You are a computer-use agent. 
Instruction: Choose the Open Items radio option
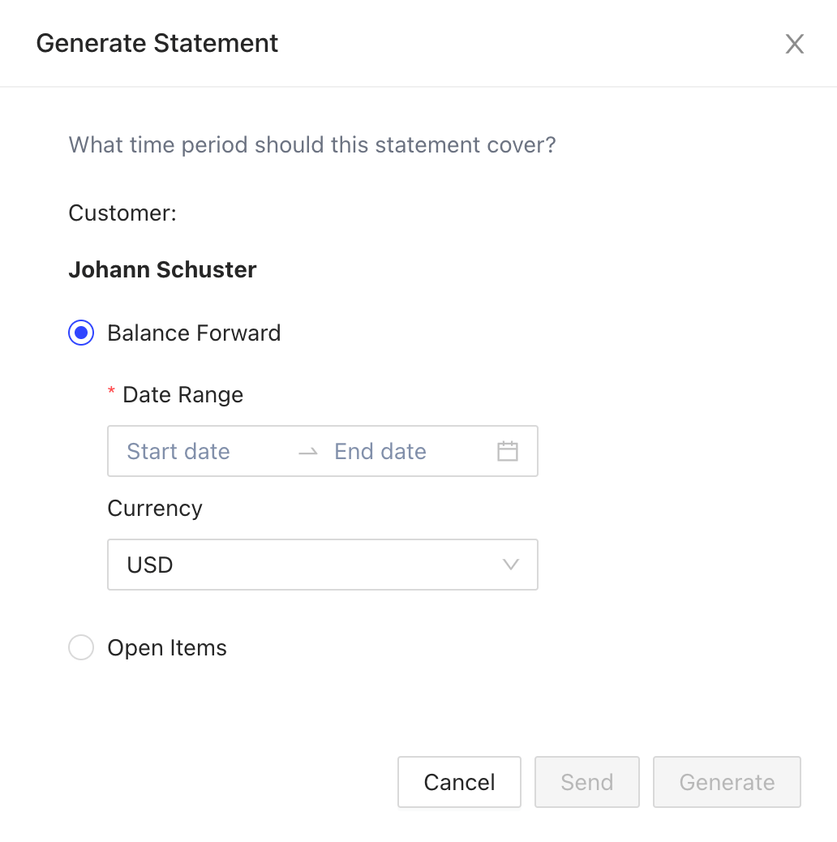point(81,648)
